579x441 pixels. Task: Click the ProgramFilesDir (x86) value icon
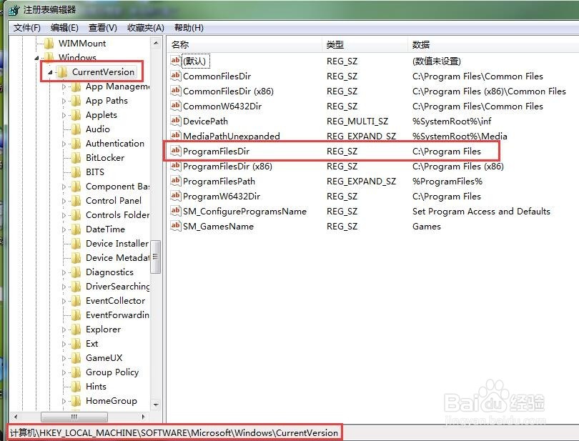(x=175, y=166)
